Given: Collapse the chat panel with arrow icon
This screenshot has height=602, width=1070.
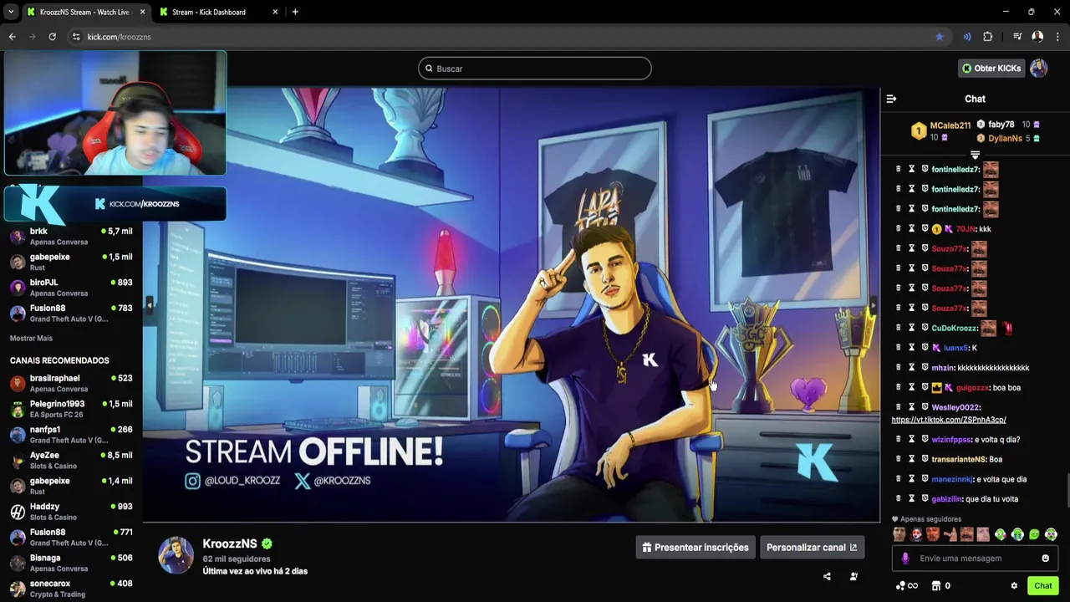Looking at the screenshot, I should [x=891, y=99].
